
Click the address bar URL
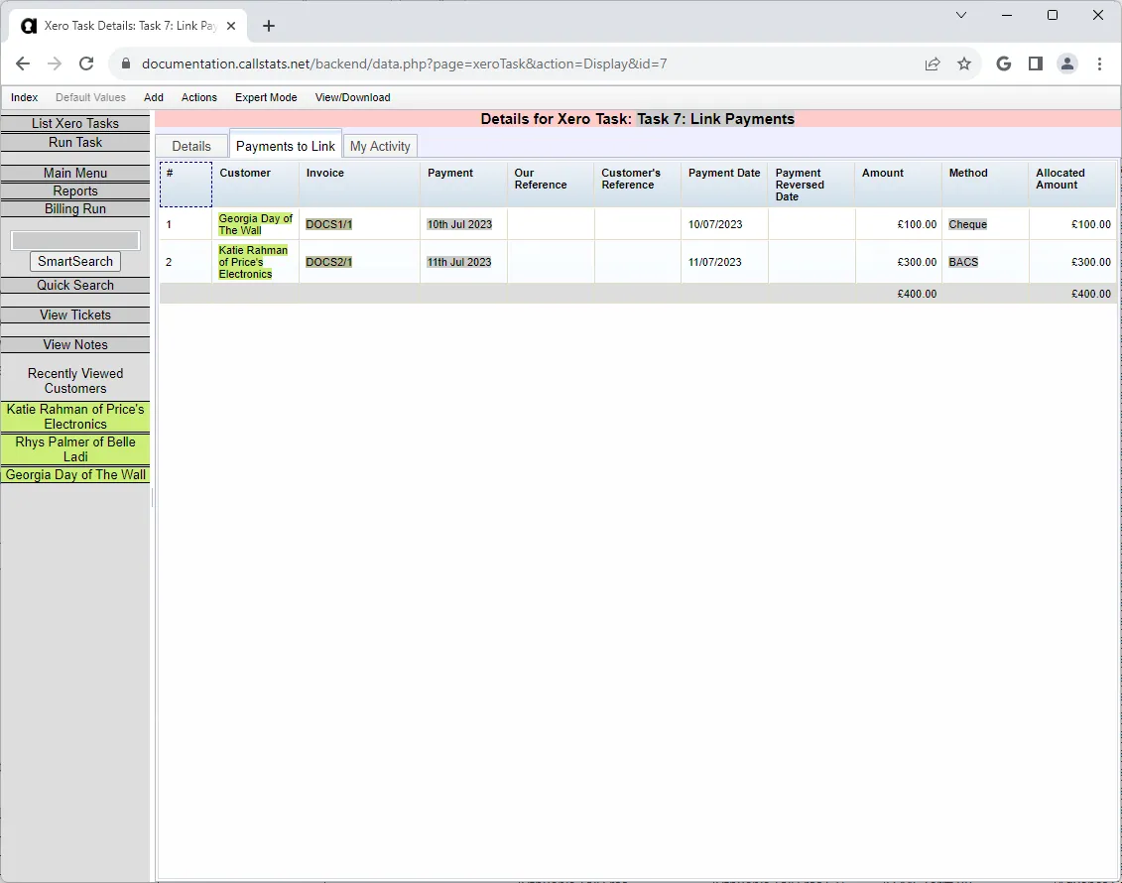click(x=405, y=63)
